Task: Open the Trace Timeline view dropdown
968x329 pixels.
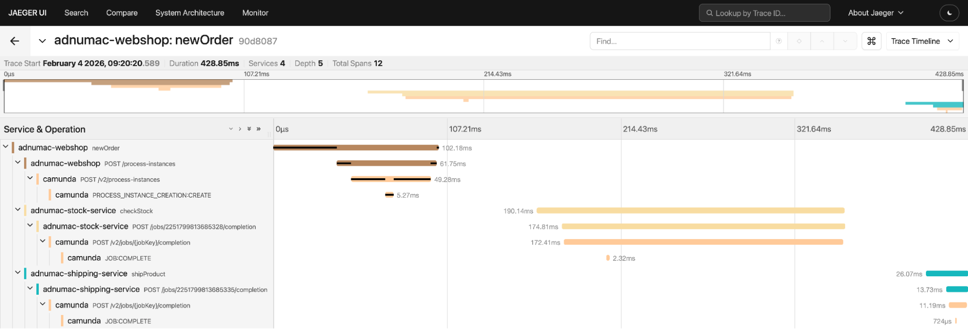Action: coord(922,41)
